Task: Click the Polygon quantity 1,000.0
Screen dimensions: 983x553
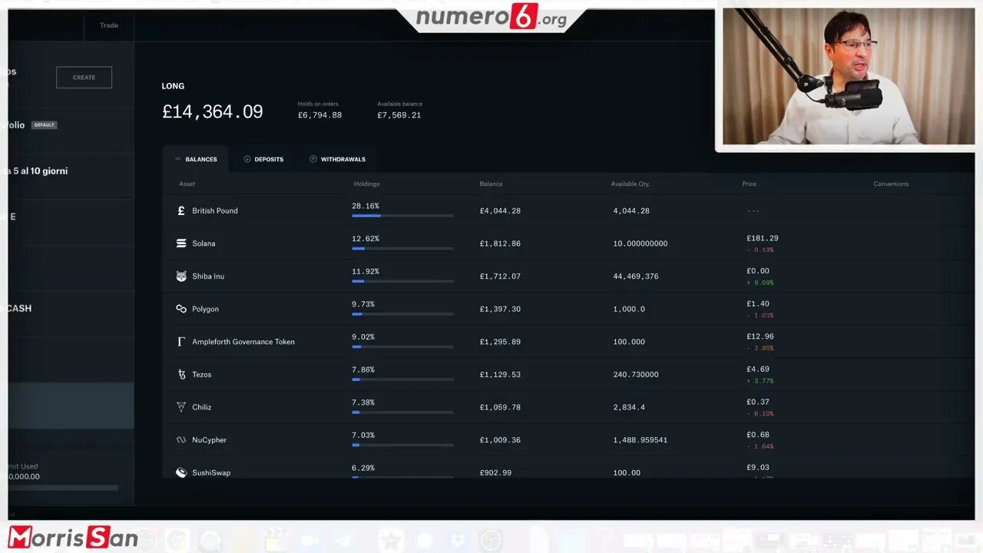Action: [x=629, y=309]
